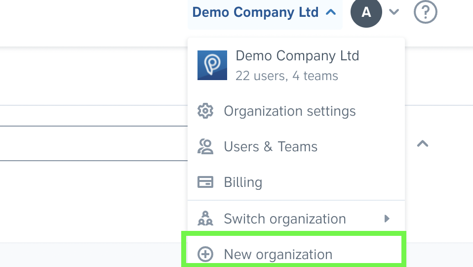Viewport: 473px width, 267px height.
Task: Click the user avatar labeled A
Action: (x=366, y=12)
